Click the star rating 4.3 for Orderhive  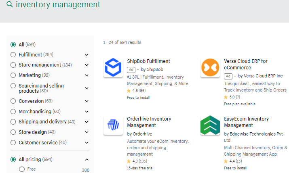click(137, 161)
